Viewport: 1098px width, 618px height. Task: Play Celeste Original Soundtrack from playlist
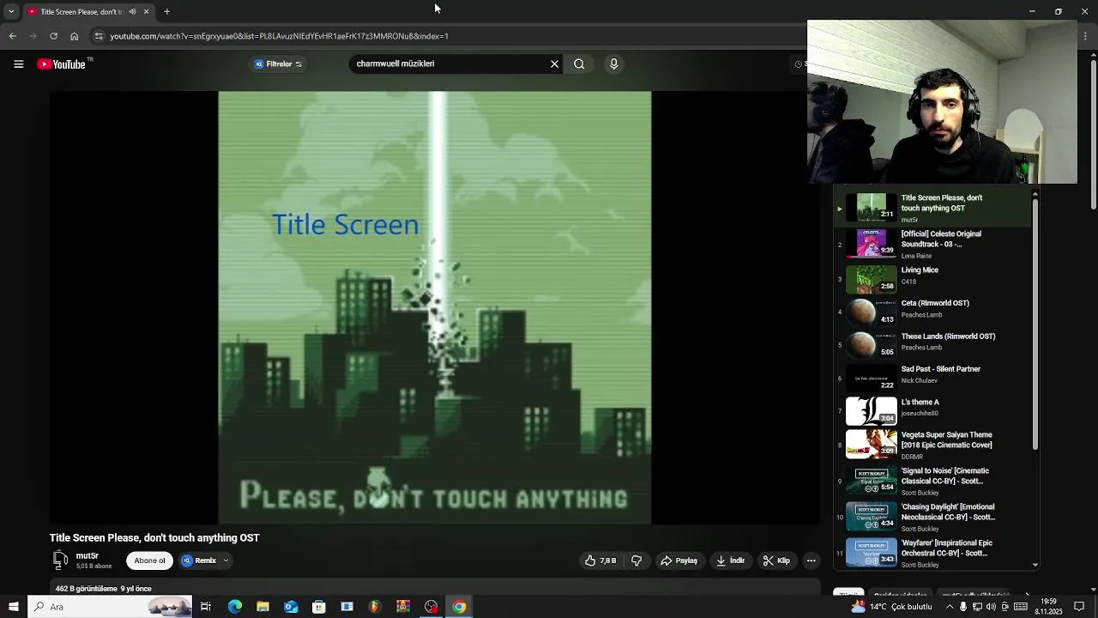tap(933, 243)
